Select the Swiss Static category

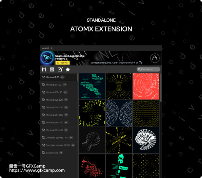tap(59, 153)
